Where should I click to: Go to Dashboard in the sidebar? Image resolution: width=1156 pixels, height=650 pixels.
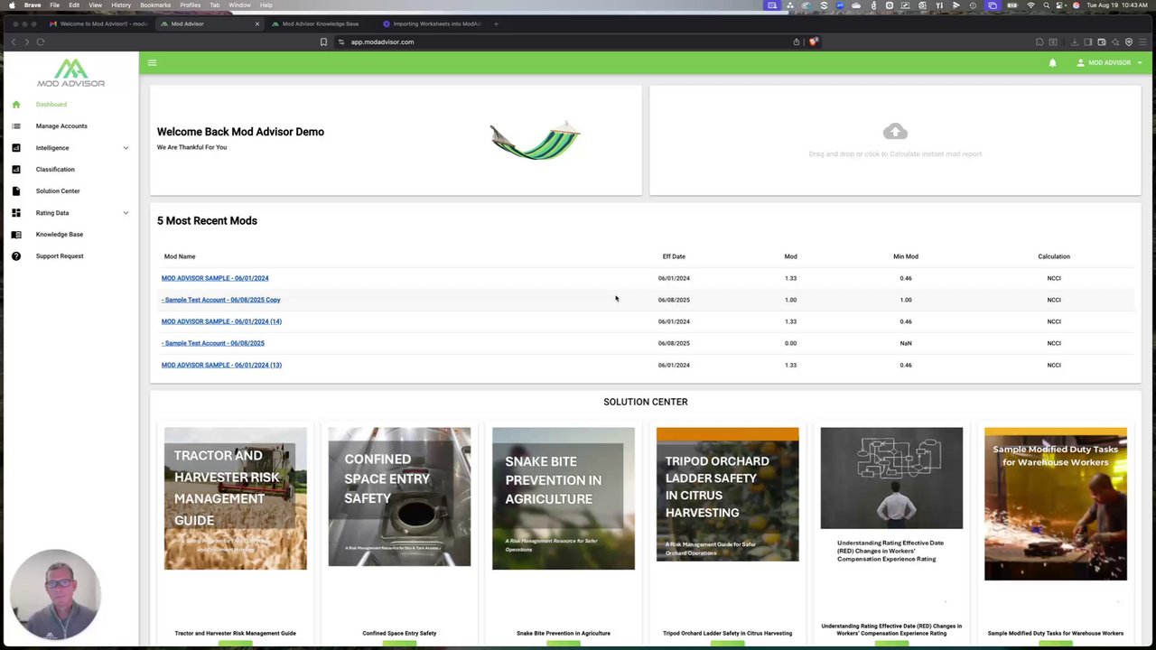click(x=51, y=105)
